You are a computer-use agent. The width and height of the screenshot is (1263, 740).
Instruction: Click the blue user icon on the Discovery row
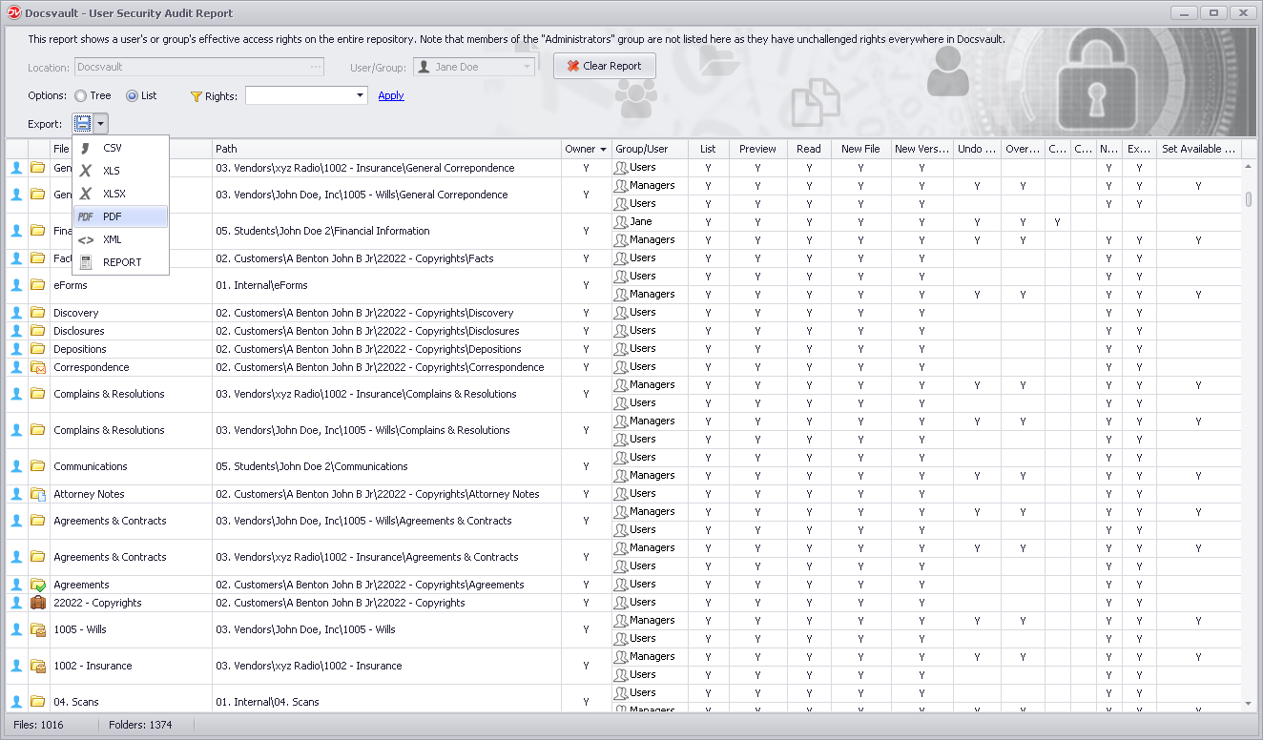pyautogui.click(x=16, y=312)
